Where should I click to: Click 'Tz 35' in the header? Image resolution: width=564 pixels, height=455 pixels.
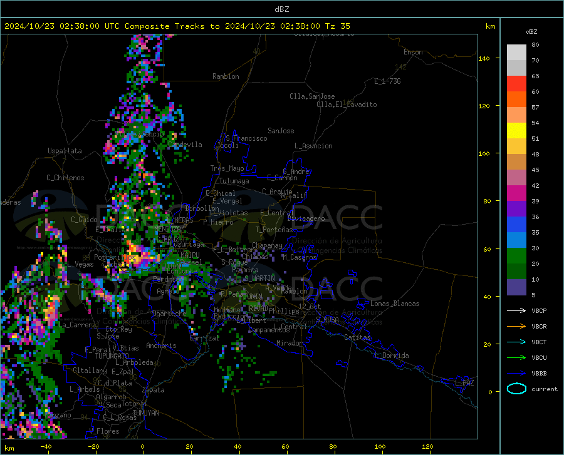tap(338, 26)
